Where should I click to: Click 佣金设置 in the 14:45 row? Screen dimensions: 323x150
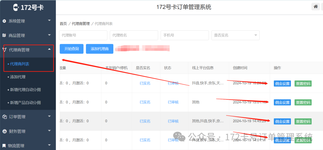(282, 121)
